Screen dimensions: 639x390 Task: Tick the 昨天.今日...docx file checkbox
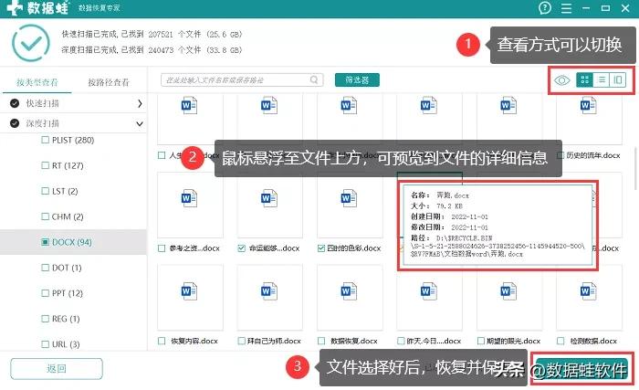(x=401, y=341)
